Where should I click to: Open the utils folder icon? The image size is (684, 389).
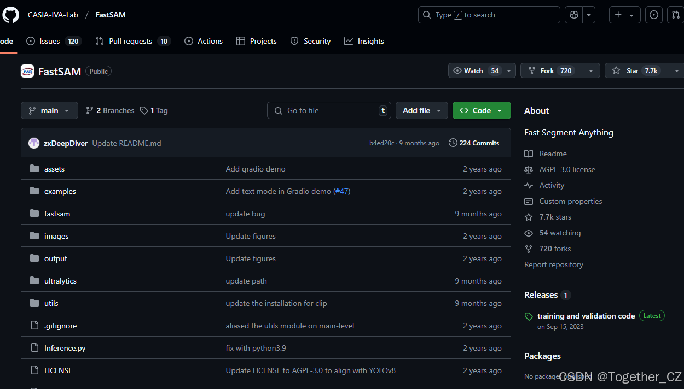(34, 303)
